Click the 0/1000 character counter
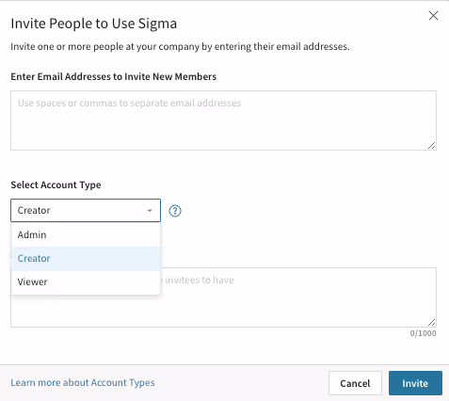Screen dimensions: 449x401 (423, 333)
